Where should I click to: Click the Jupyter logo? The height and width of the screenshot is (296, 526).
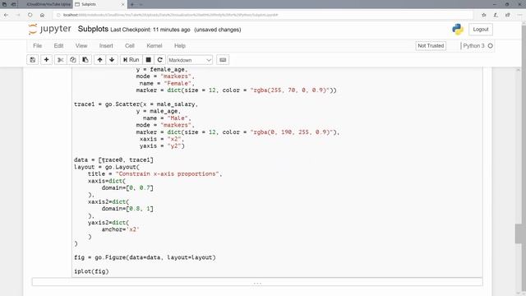click(49, 30)
